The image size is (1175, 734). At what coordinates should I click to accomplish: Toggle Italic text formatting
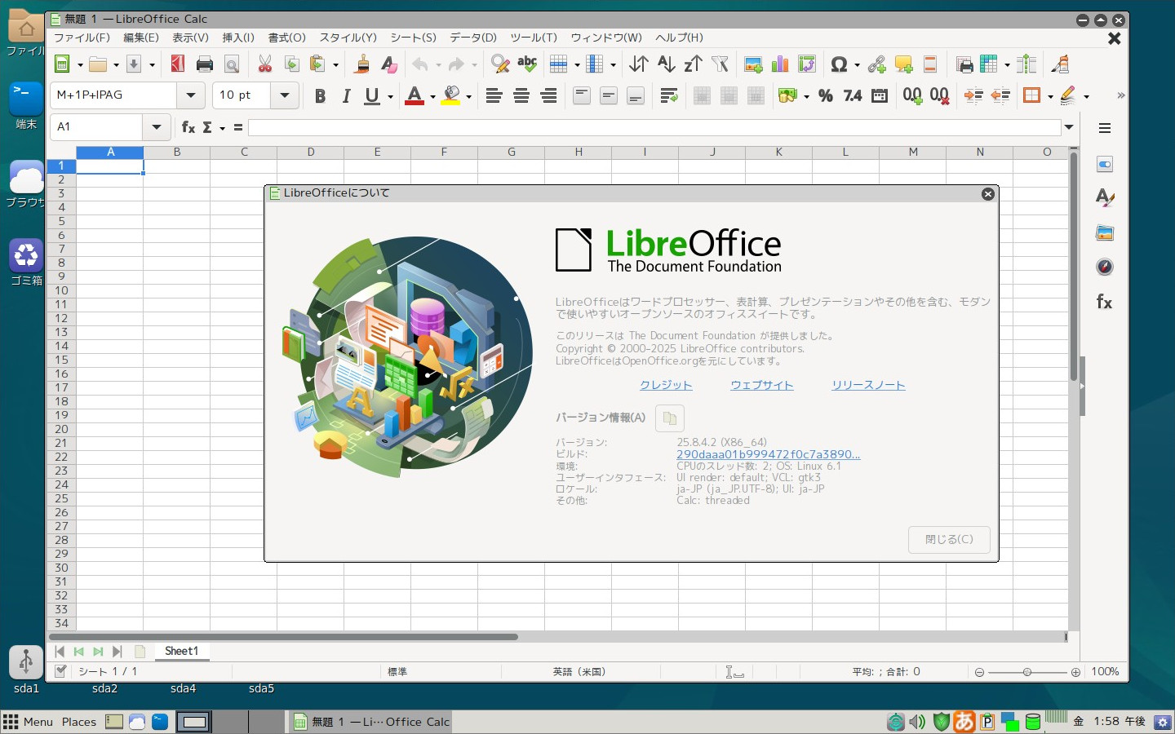346,96
